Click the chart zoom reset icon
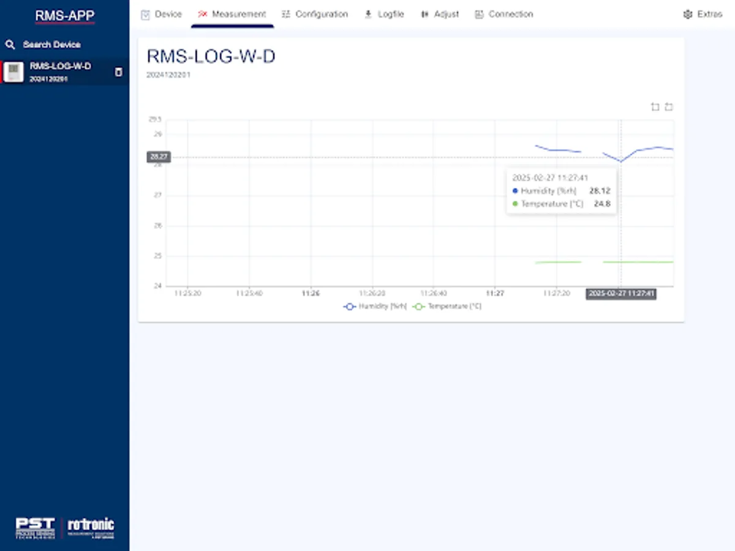Screen dimensions: 735x551 point(668,107)
